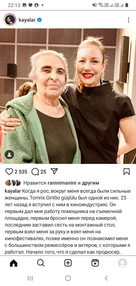Open the 2 535 likes count
The width and height of the screenshot is (136, 286).
point(21,172)
